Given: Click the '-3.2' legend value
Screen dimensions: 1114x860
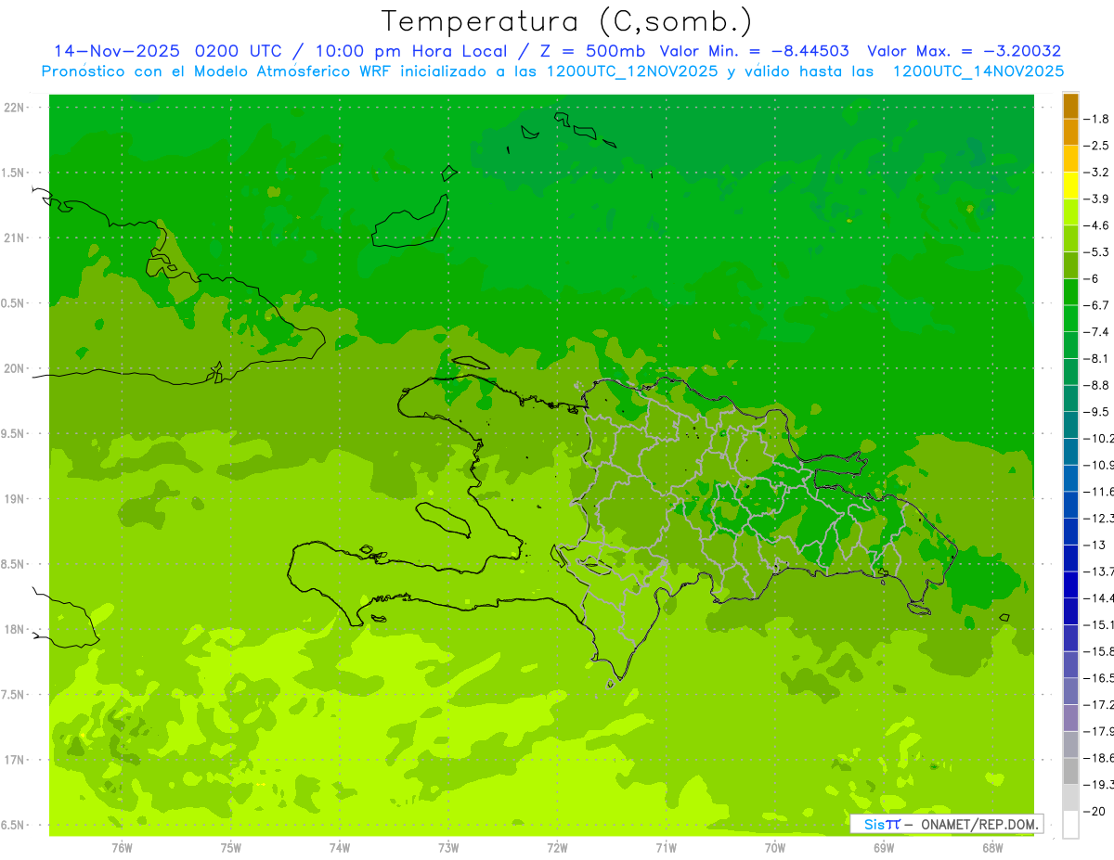Looking at the screenshot, I should coord(1097,173).
